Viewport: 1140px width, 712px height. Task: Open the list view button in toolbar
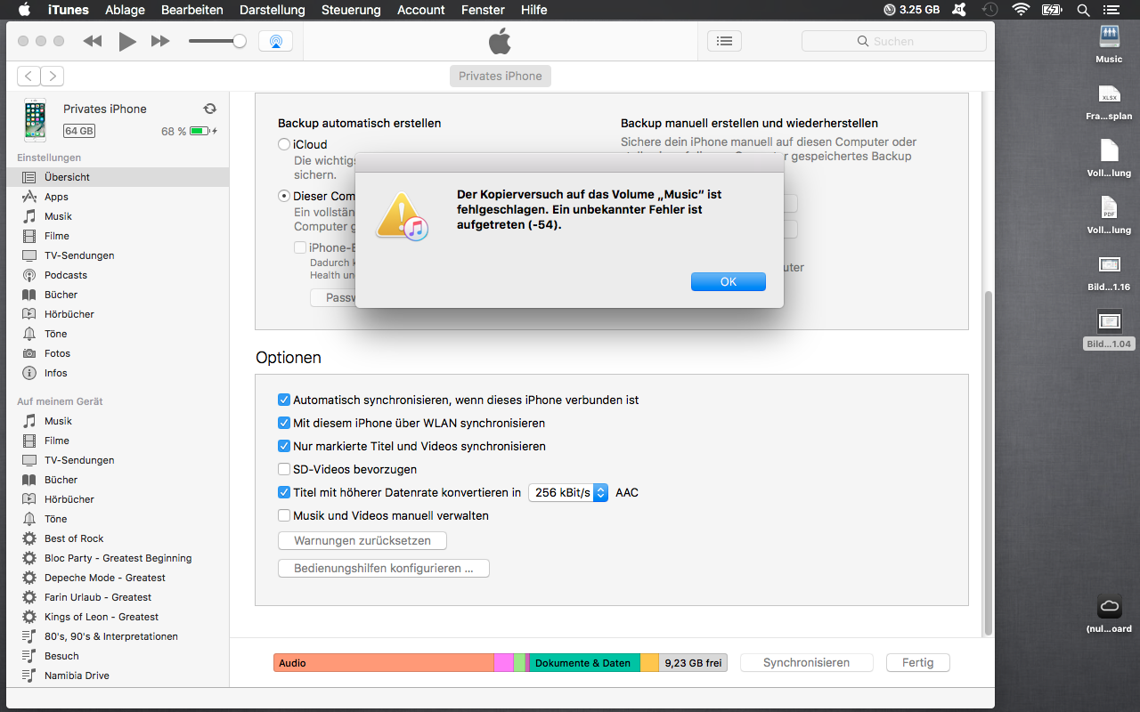(725, 41)
